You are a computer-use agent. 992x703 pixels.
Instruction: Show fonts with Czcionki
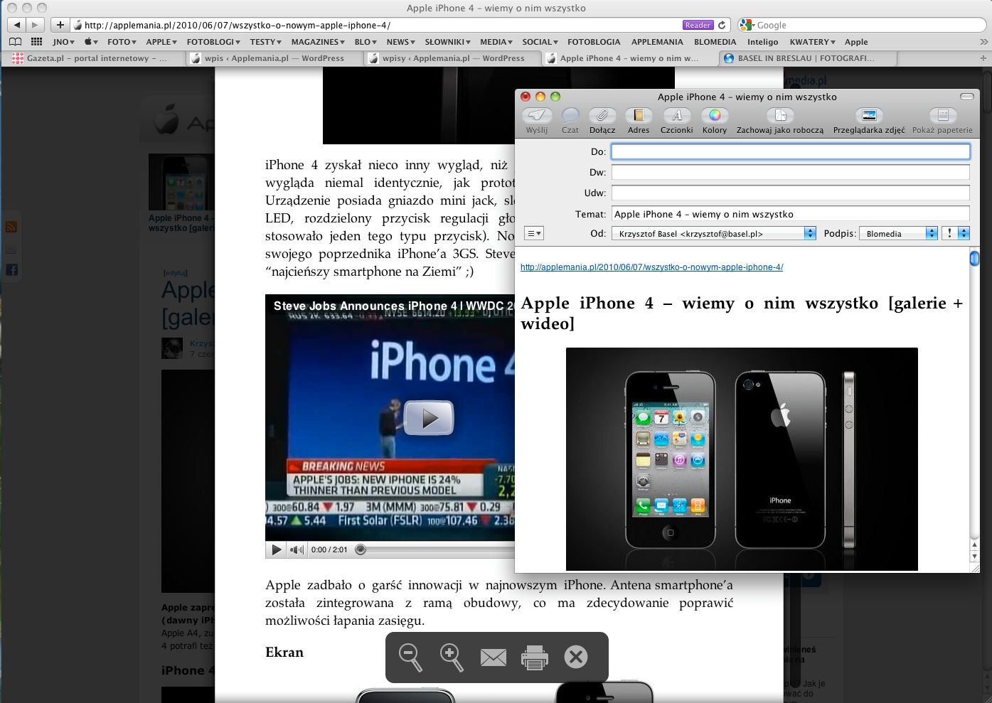(x=677, y=120)
